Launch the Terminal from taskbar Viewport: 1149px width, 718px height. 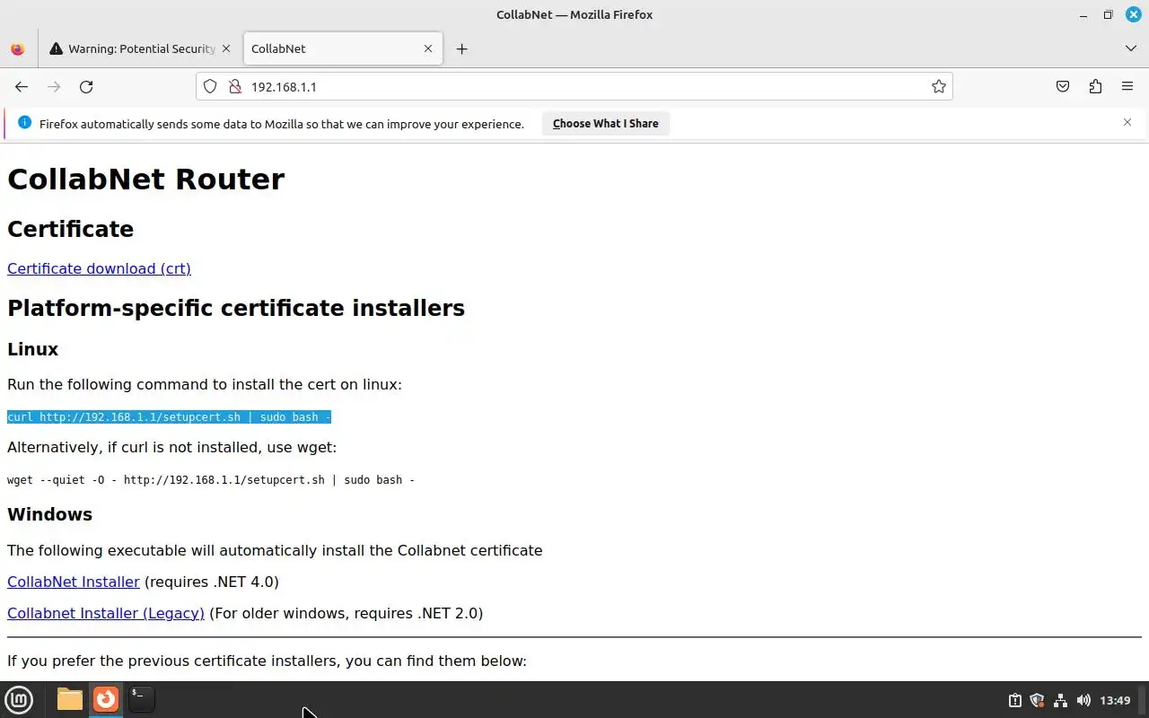(141, 699)
